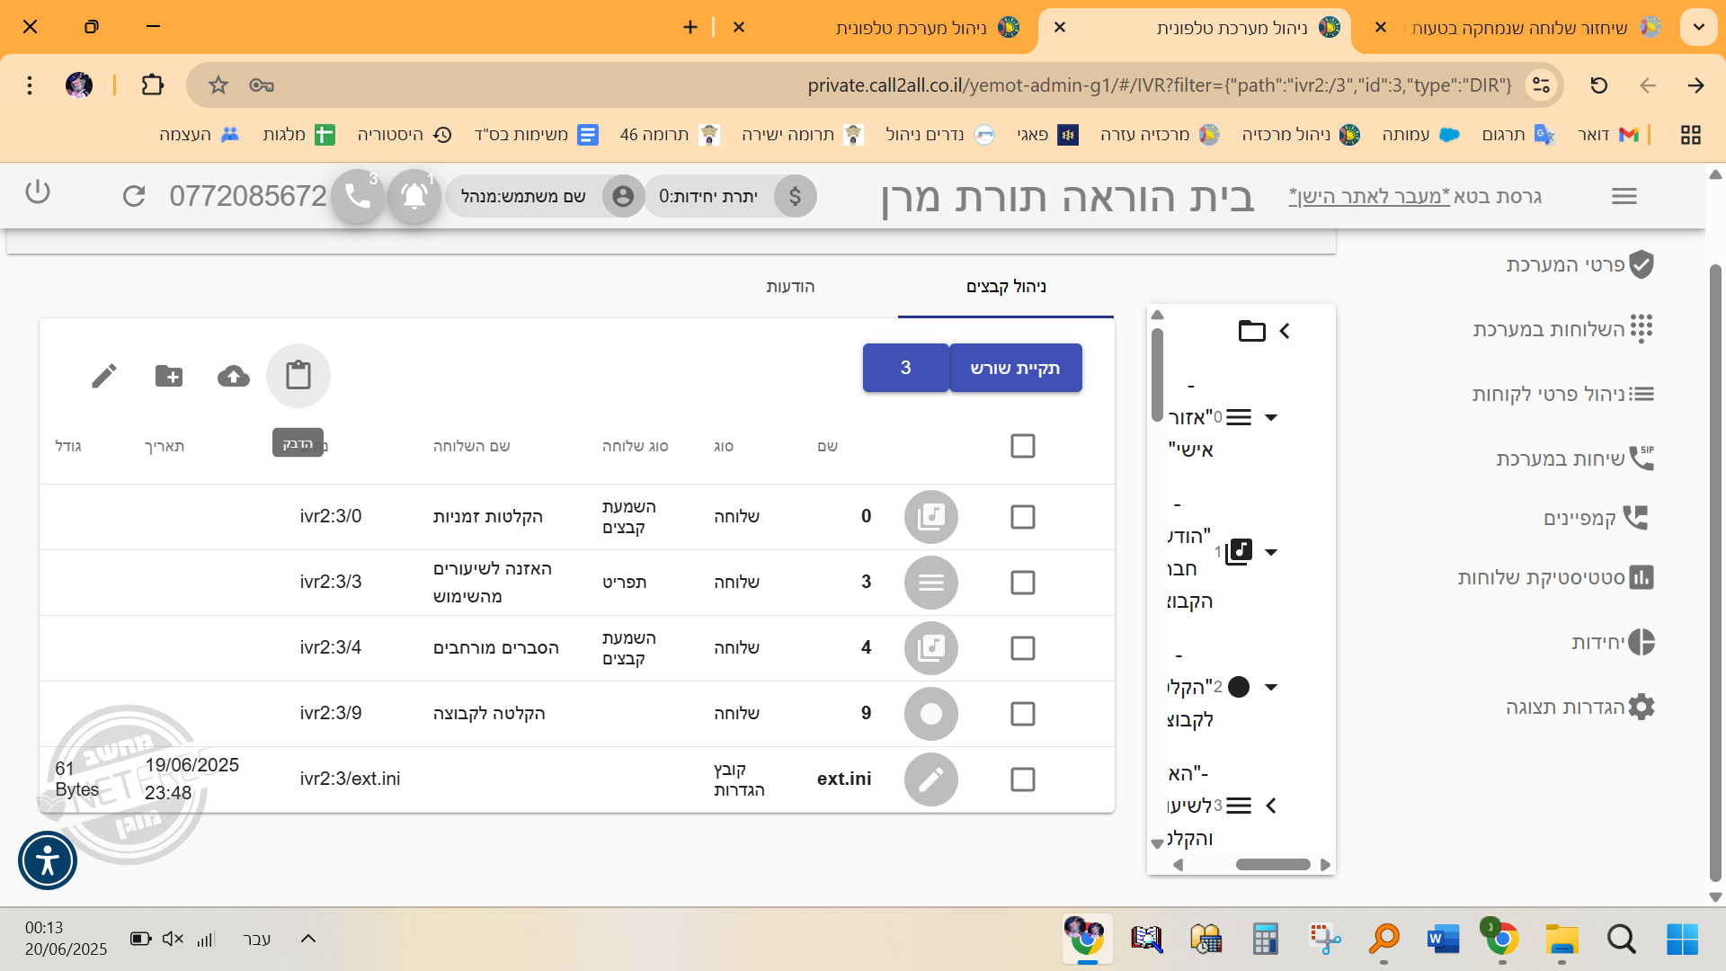
Task: Open קמפיינים sidebar item
Action: point(1597,518)
